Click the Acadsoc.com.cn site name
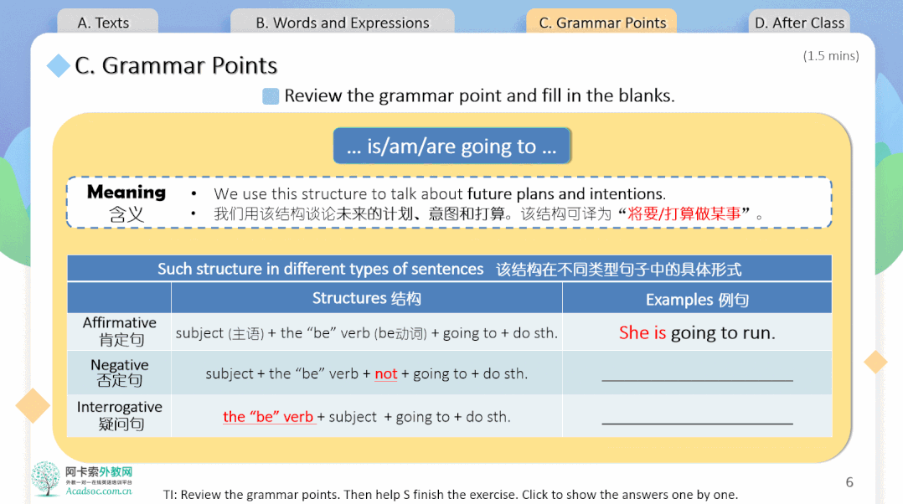This screenshot has width=903, height=504. click(x=99, y=491)
